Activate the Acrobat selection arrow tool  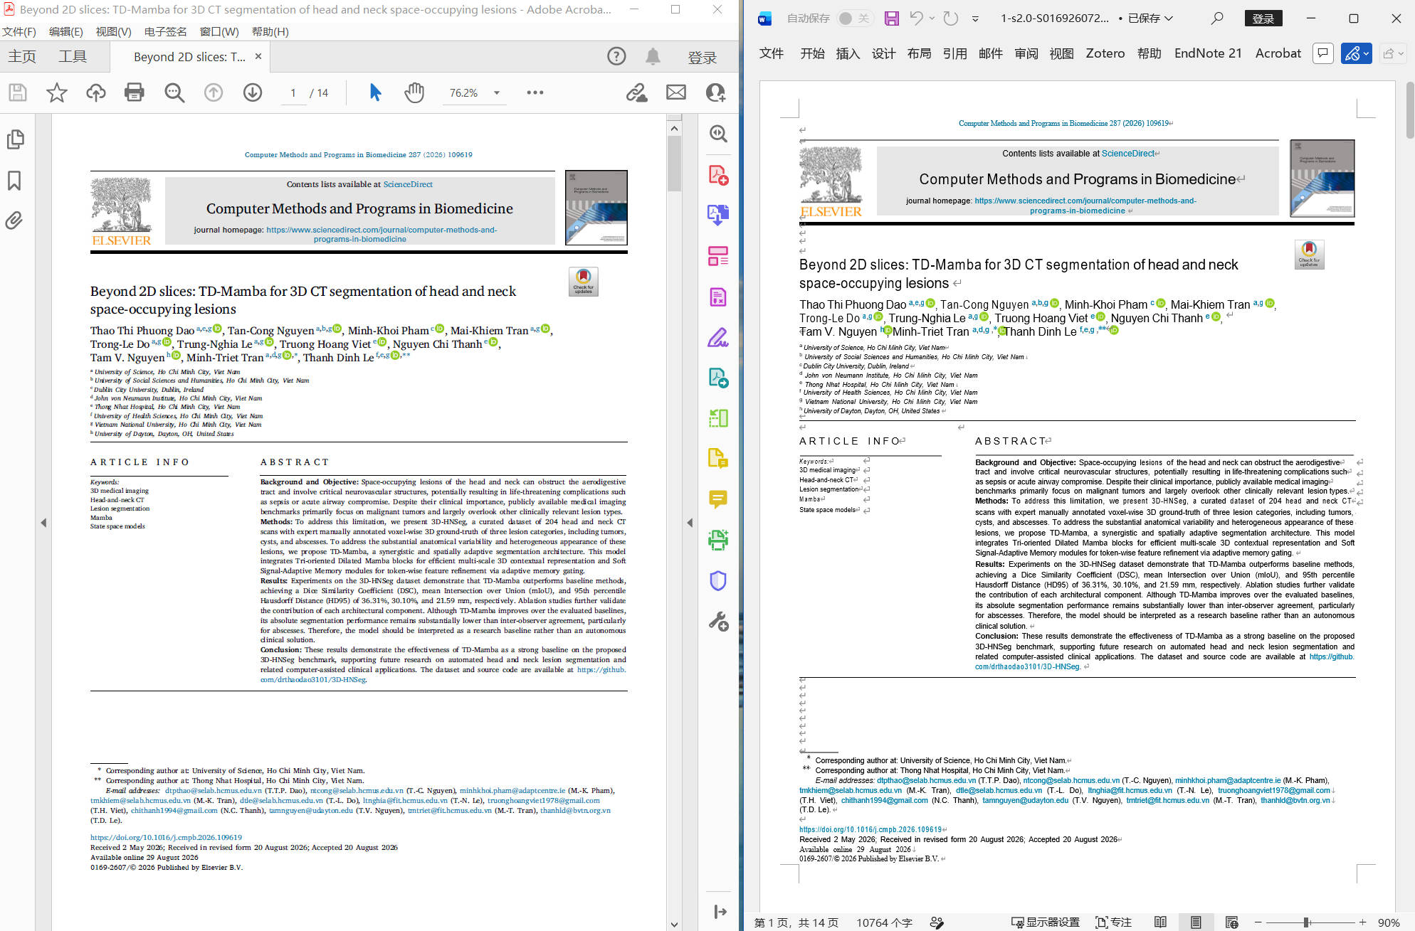(375, 92)
